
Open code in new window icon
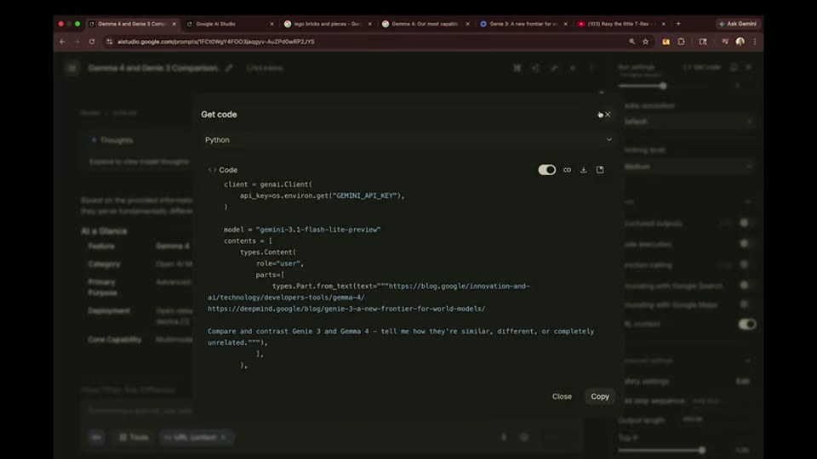pos(600,170)
